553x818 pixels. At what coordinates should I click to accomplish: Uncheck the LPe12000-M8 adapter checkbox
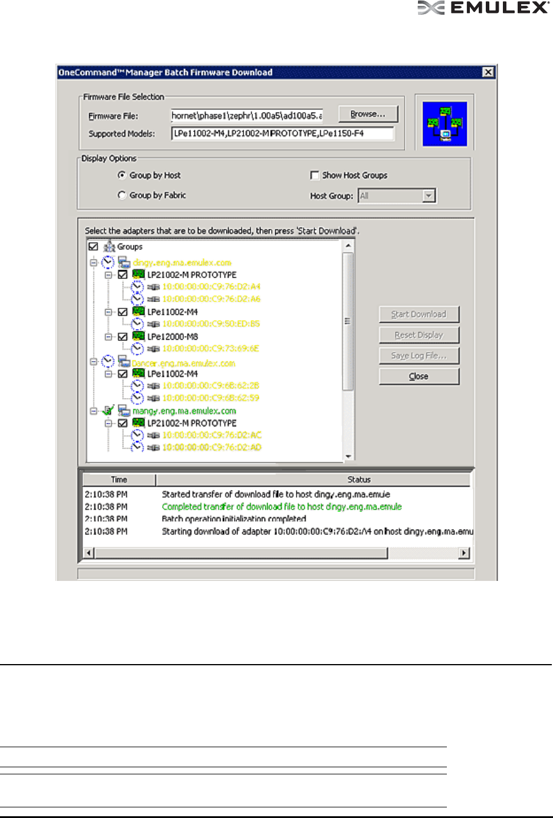point(123,337)
